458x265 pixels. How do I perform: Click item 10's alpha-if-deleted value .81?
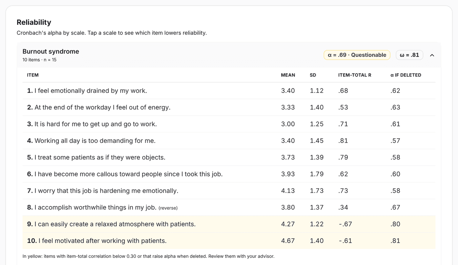tap(395, 241)
